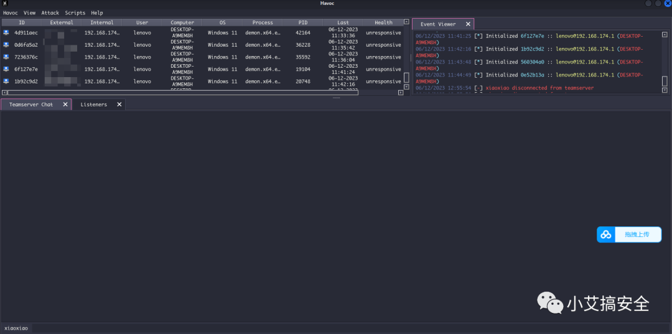Click event log entry Initialized 560304a0

tap(530, 65)
